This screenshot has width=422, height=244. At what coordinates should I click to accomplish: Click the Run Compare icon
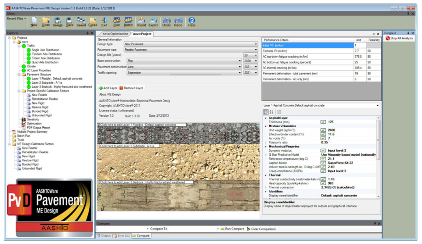point(222,229)
